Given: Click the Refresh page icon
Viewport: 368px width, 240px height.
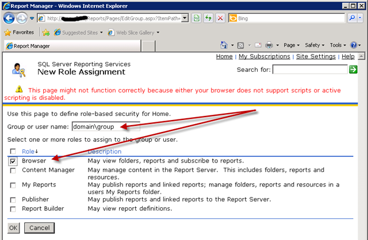Looking at the screenshot, I should [x=209, y=18].
